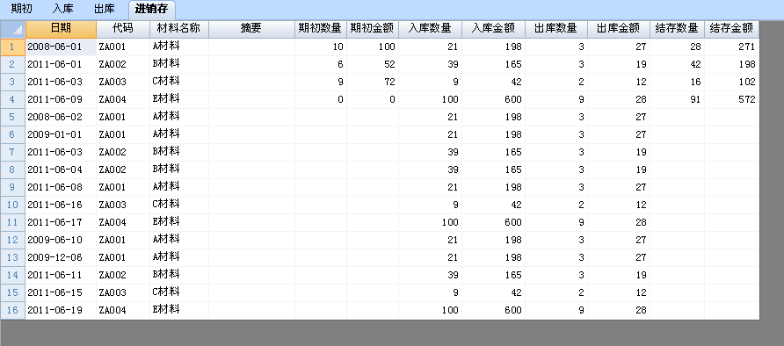Select row header 3
The width and height of the screenshot is (784, 346).
pos(13,82)
